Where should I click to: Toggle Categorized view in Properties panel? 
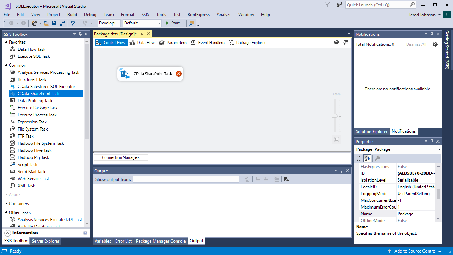(359, 158)
